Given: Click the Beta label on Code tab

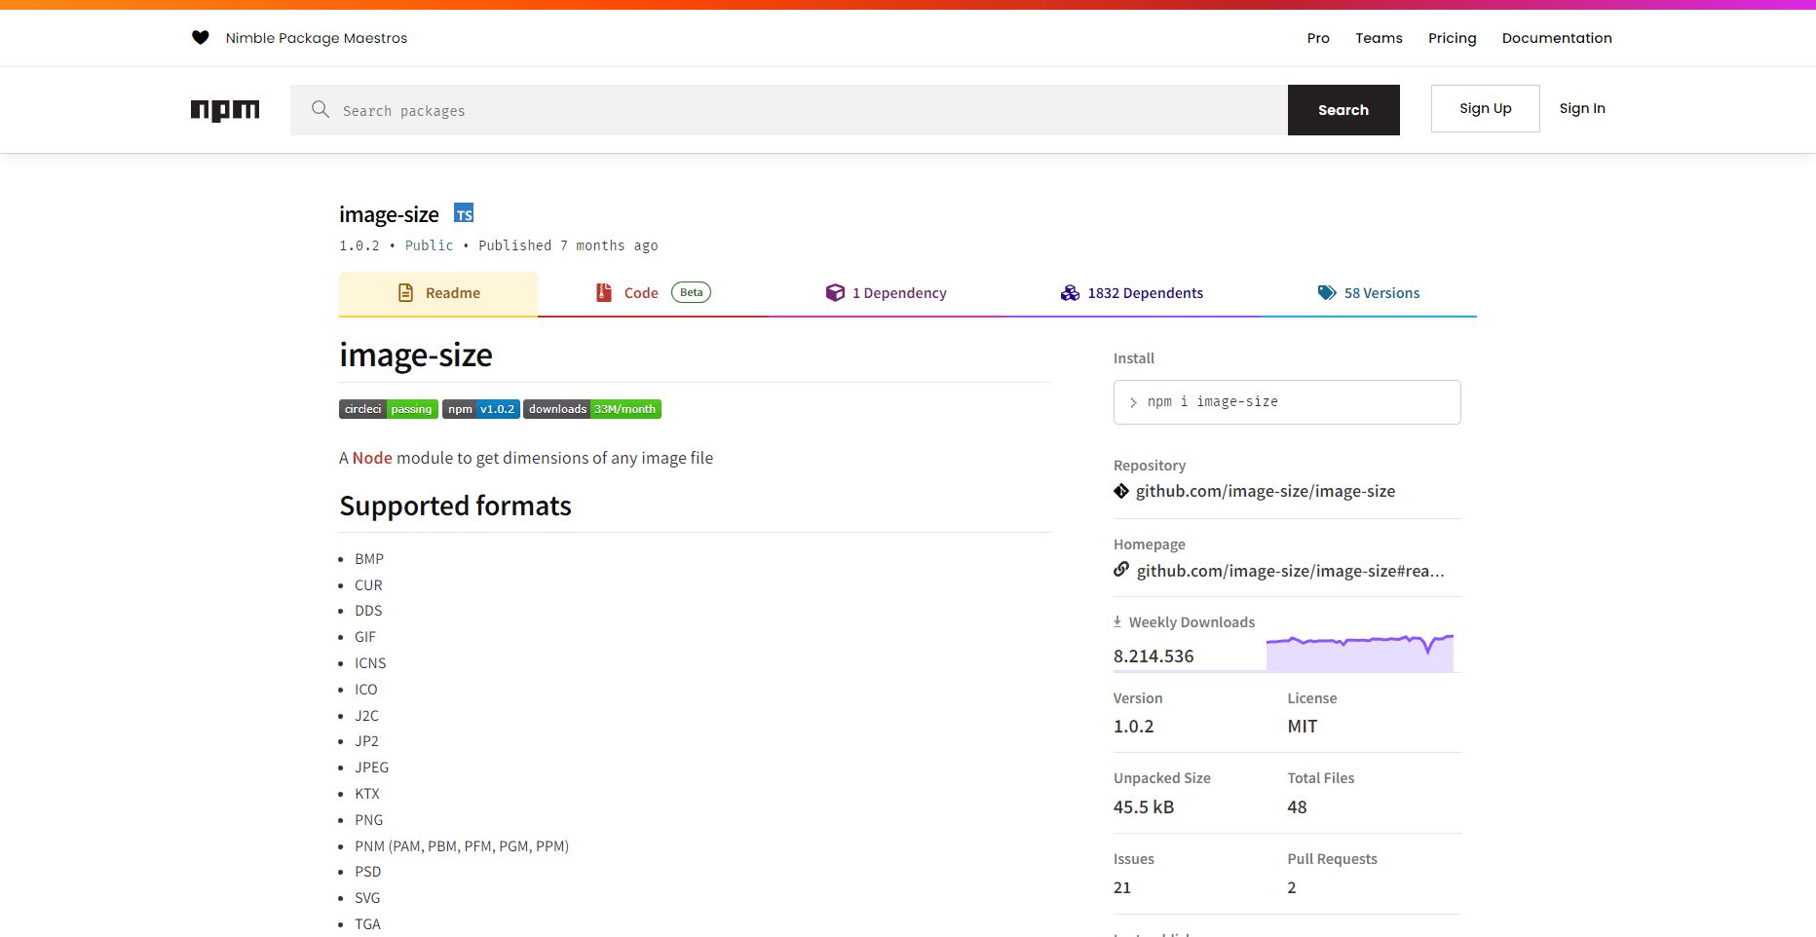Looking at the screenshot, I should click(691, 292).
